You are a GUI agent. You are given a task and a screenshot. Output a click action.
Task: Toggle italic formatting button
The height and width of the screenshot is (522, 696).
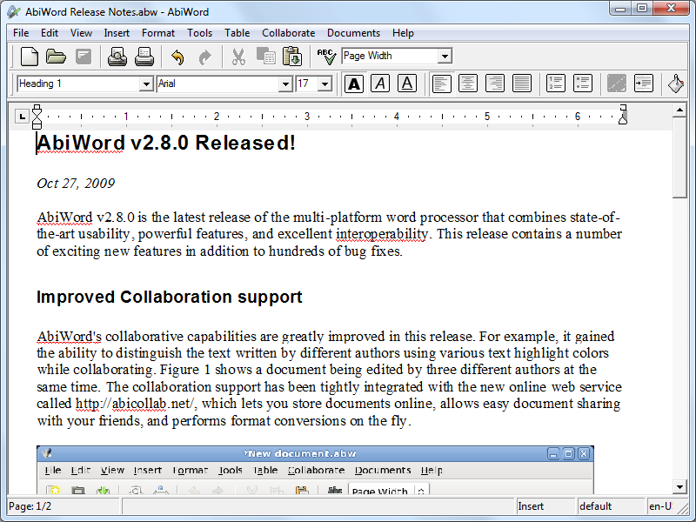click(x=380, y=84)
